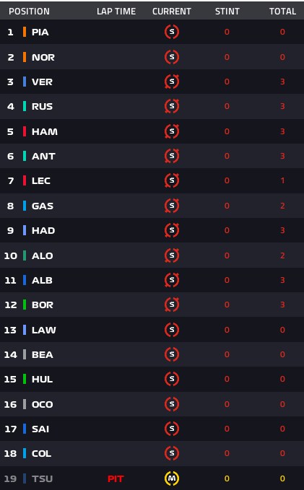Click the red PIT status for TSU
The height and width of the screenshot is (490, 304).
[x=116, y=478]
